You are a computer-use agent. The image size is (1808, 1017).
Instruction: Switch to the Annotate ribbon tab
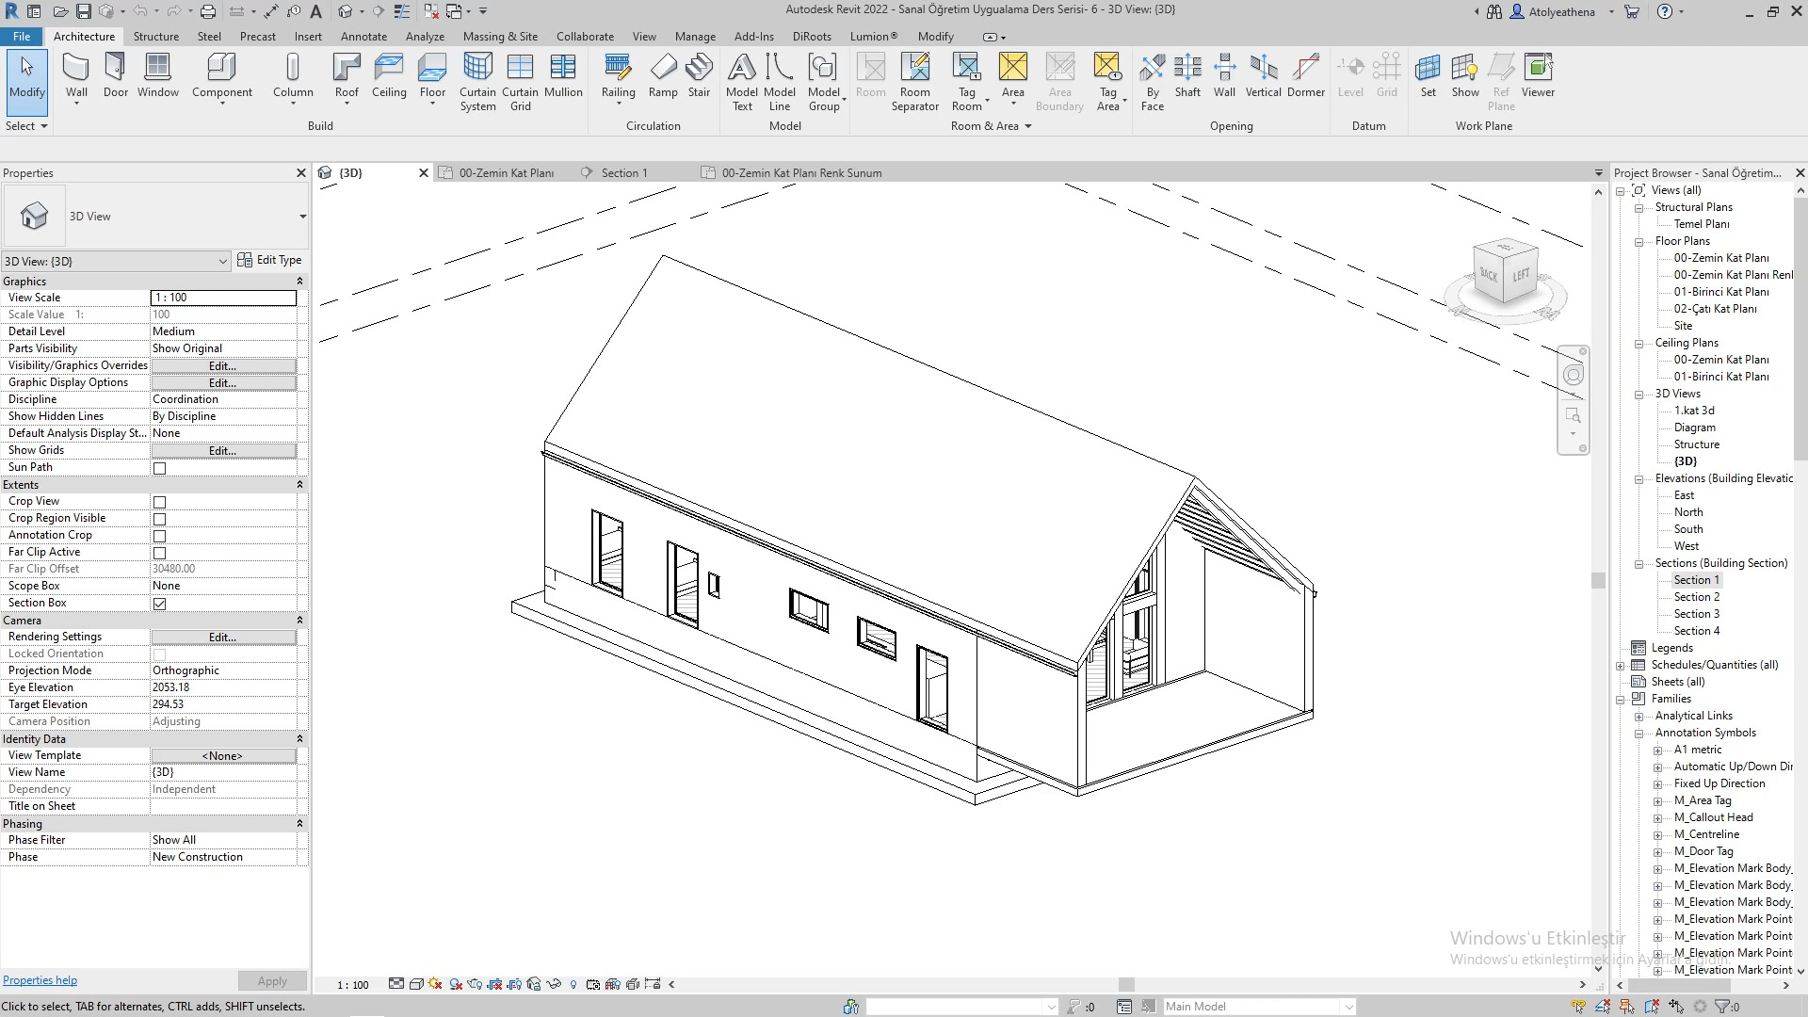coord(363,36)
